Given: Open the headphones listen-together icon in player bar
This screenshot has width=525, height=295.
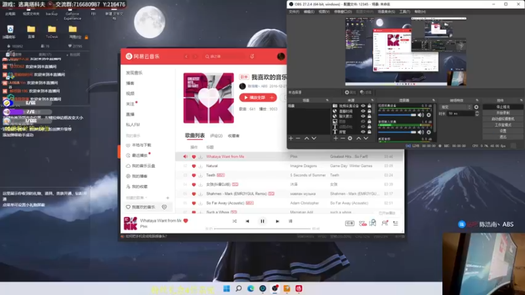Looking at the screenshot, I should point(373,223).
